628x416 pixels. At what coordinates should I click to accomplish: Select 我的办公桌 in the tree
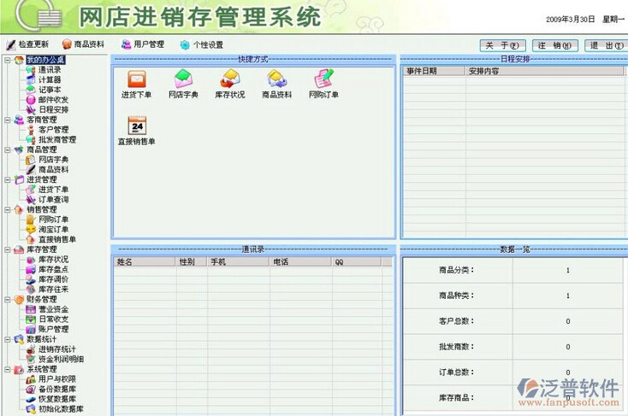coord(45,60)
